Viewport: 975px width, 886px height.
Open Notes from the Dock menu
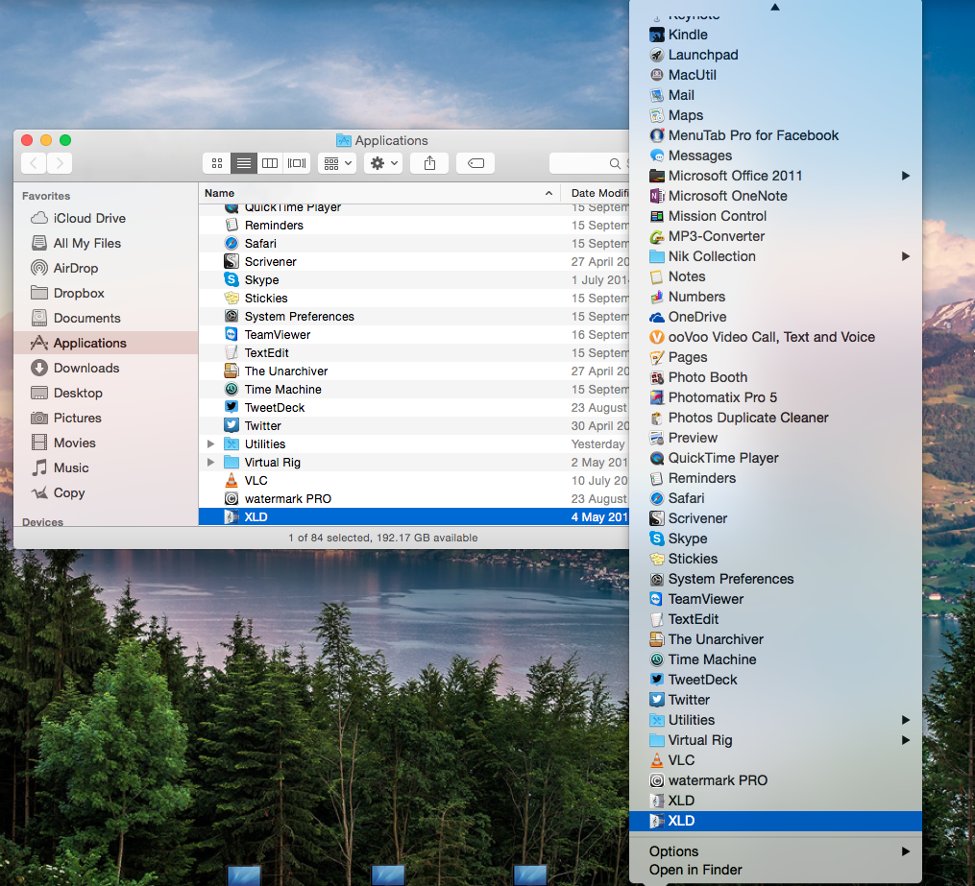[x=775, y=276]
